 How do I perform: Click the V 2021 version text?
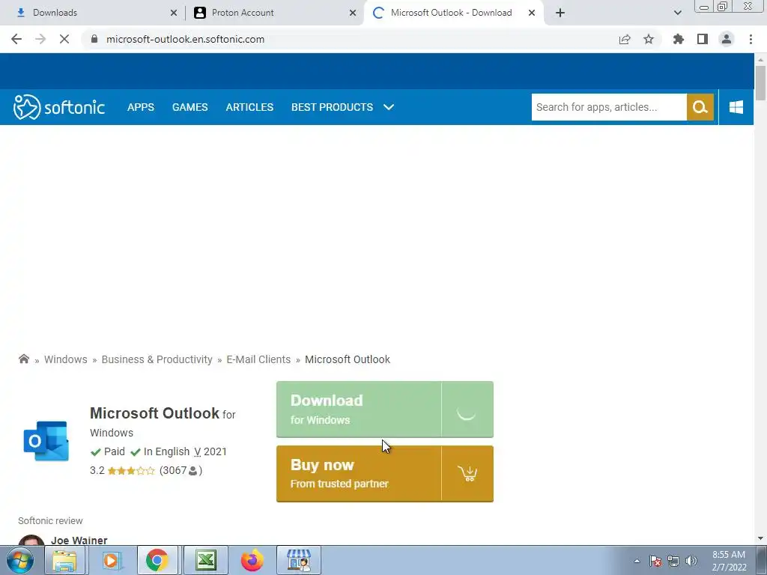210,451
